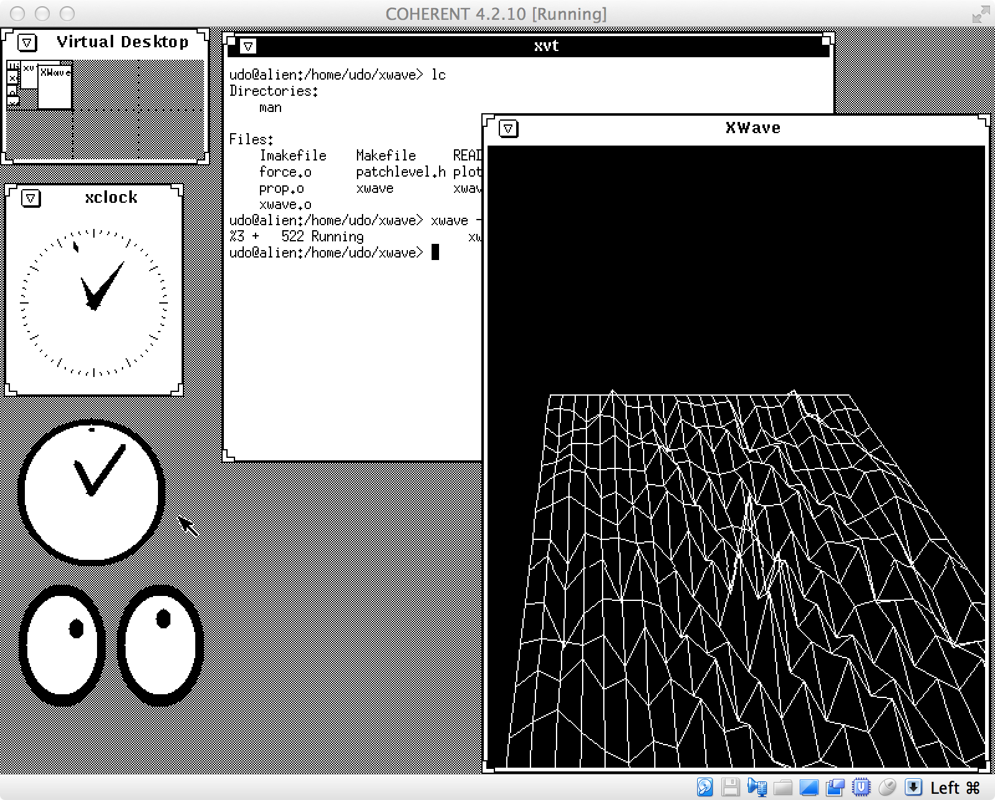Click the blue display monitor status icon

click(x=808, y=787)
